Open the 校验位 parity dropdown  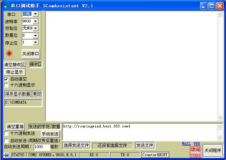click(x=35, y=28)
